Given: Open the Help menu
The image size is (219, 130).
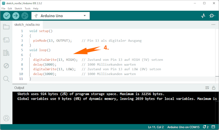Looking at the screenshot, I should (36, 8).
